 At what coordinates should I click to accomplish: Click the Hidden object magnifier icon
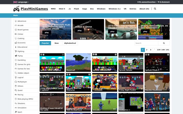tap(16, 73)
